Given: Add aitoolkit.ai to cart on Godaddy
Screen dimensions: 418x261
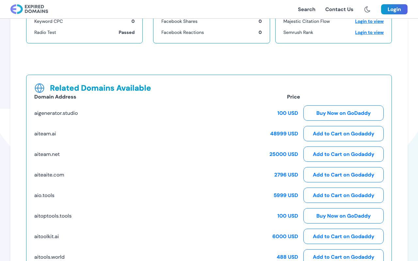Looking at the screenshot, I should pos(344,237).
